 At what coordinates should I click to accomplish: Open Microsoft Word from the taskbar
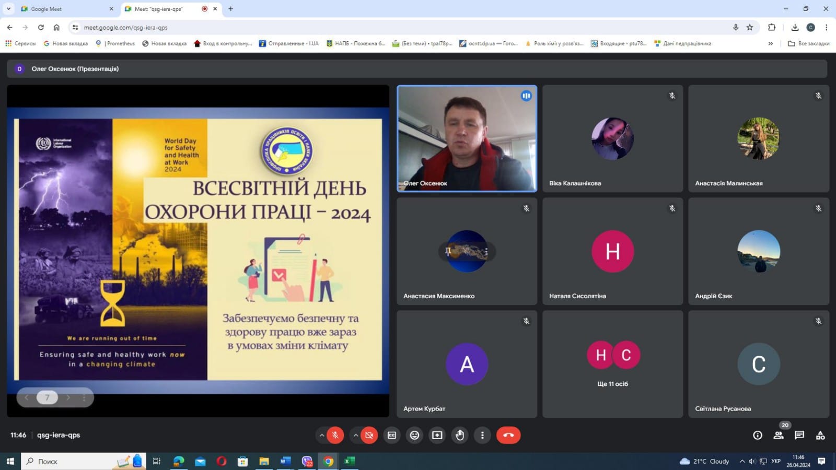(285, 461)
